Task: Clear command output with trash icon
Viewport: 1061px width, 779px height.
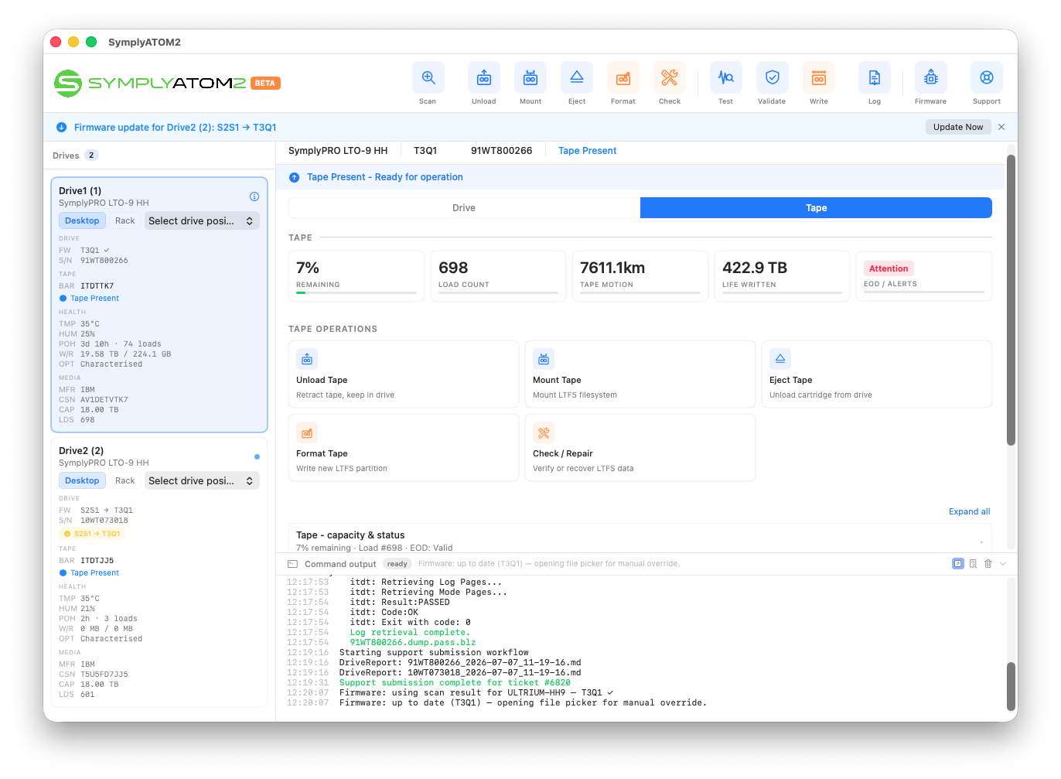Action: pyautogui.click(x=988, y=564)
